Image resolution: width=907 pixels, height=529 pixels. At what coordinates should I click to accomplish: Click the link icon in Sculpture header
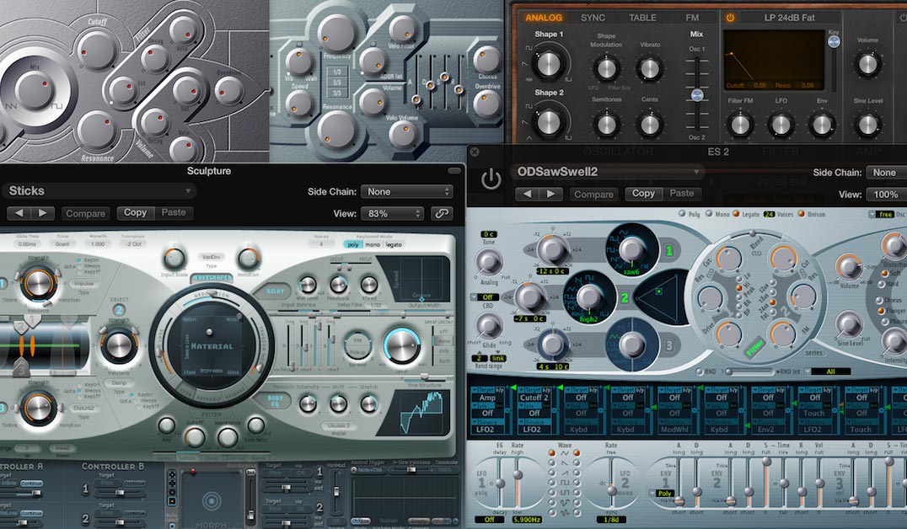442,213
